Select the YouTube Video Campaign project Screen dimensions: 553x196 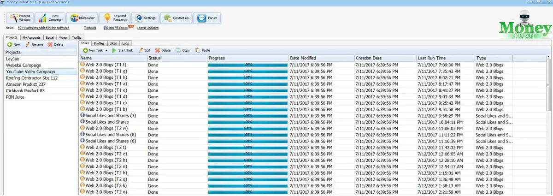pyautogui.click(x=41, y=71)
